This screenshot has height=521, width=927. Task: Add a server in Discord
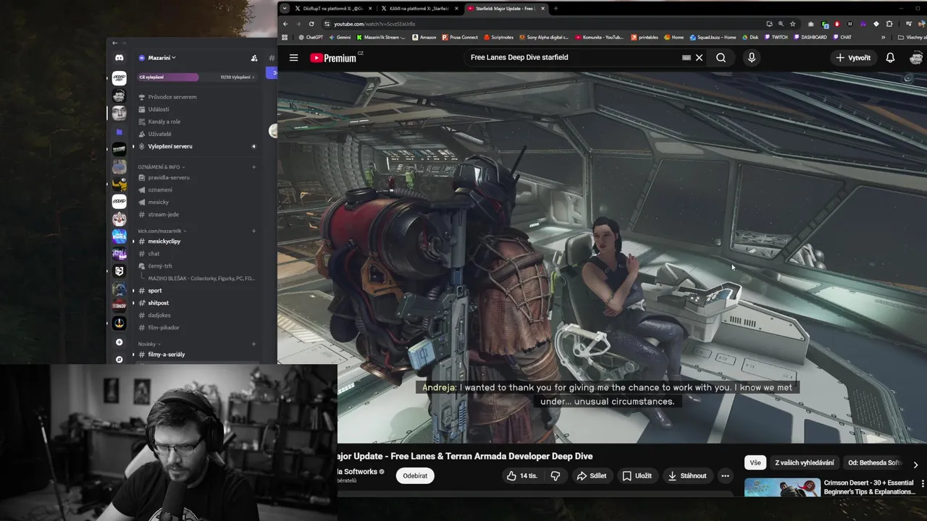(119, 342)
